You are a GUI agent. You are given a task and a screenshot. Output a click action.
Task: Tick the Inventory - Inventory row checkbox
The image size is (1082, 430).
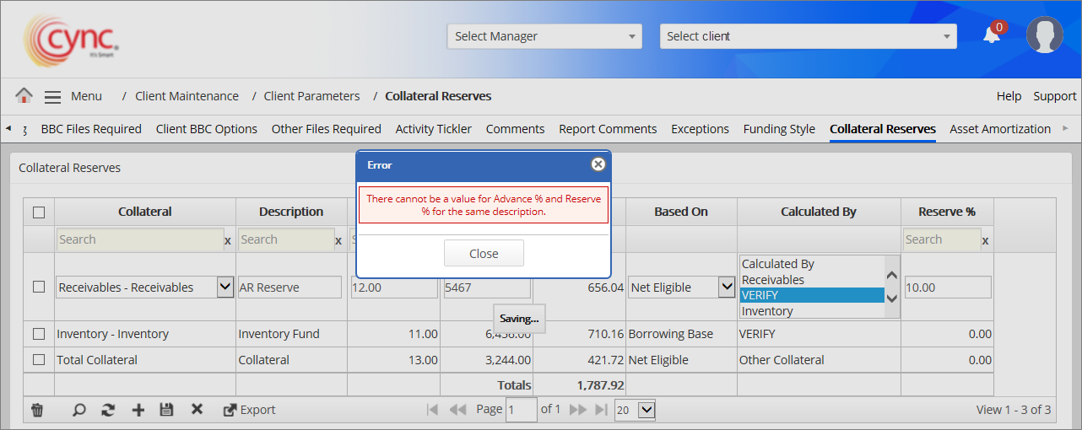click(x=39, y=334)
